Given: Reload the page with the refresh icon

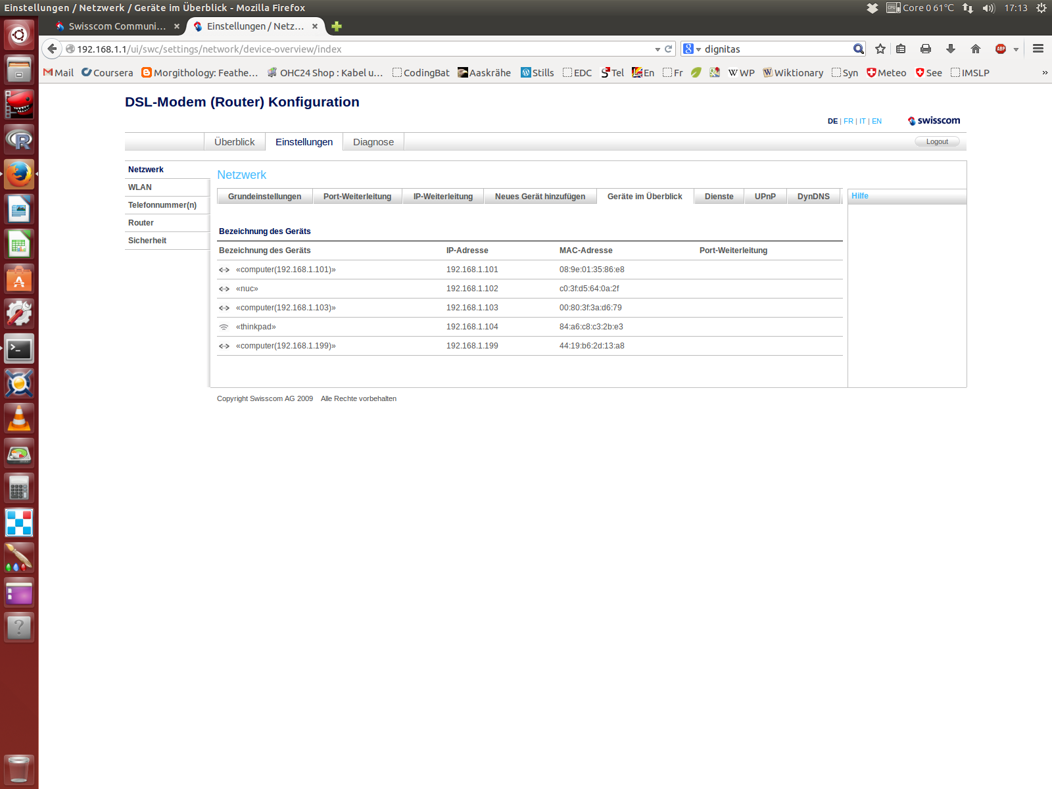Looking at the screenshot, I should (669, 49).
